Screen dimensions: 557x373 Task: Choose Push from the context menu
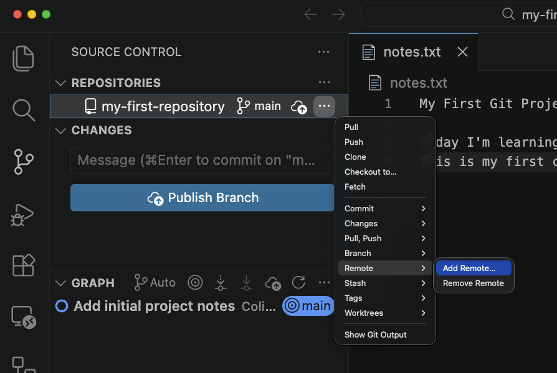coord(385,142)
